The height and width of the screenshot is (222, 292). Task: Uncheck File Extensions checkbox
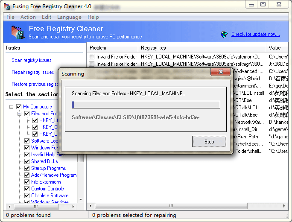tap(27, 182)
